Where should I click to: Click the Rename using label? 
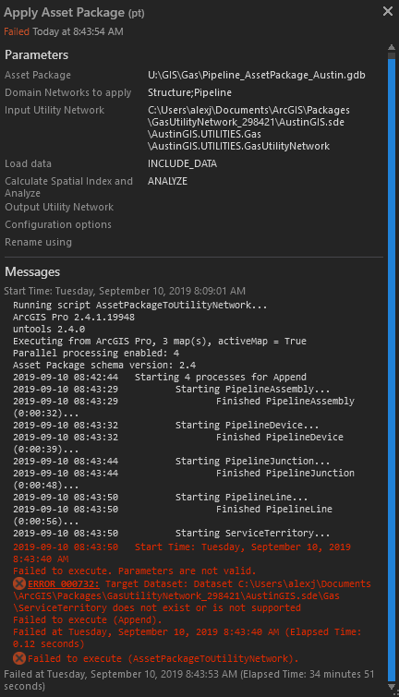pyautogui.click(x=38, y=242)
